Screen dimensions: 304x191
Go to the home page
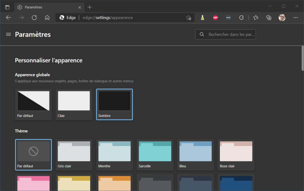pos(47,17)
